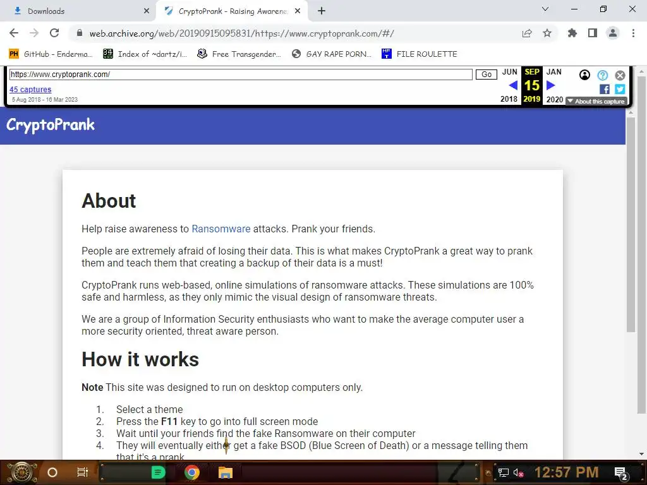Open the network tray icon
Screen dimensions: 647x485
click(x=503, y=472)
